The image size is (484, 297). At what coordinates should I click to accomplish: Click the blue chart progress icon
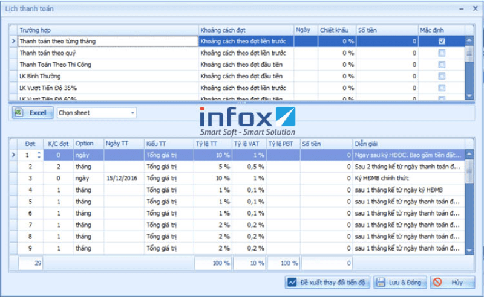(x=292, y=283)
